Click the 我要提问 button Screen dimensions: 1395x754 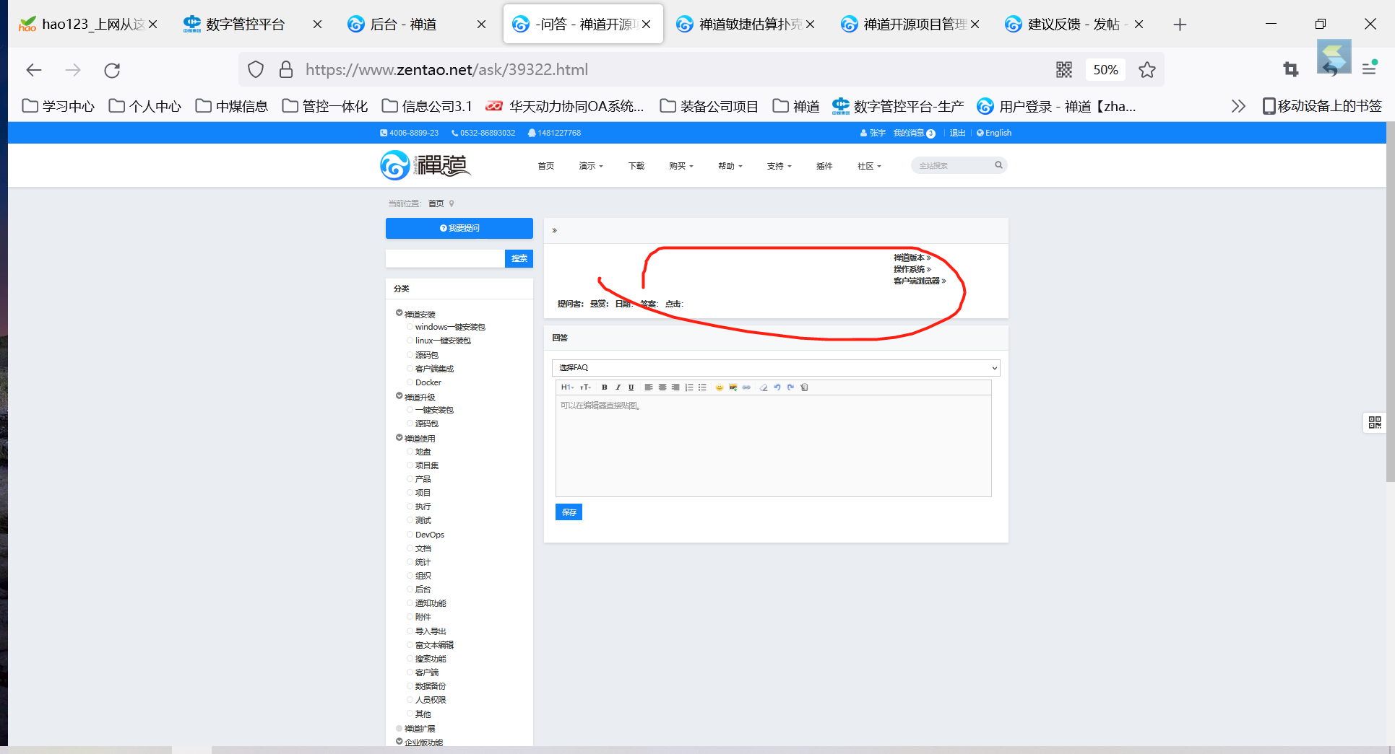coord(459,228)
